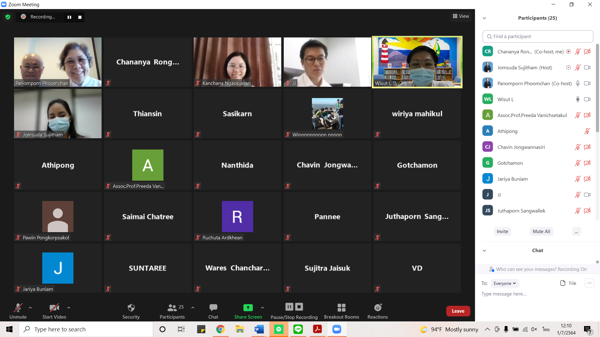Click the File attachment button in chat

(568, 283)
